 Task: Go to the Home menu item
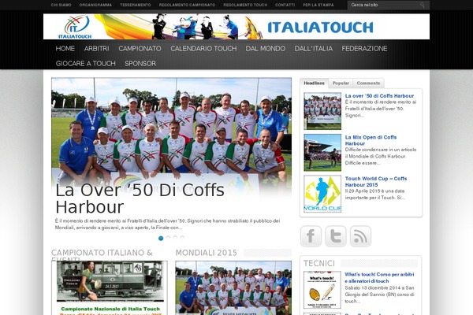65,49
